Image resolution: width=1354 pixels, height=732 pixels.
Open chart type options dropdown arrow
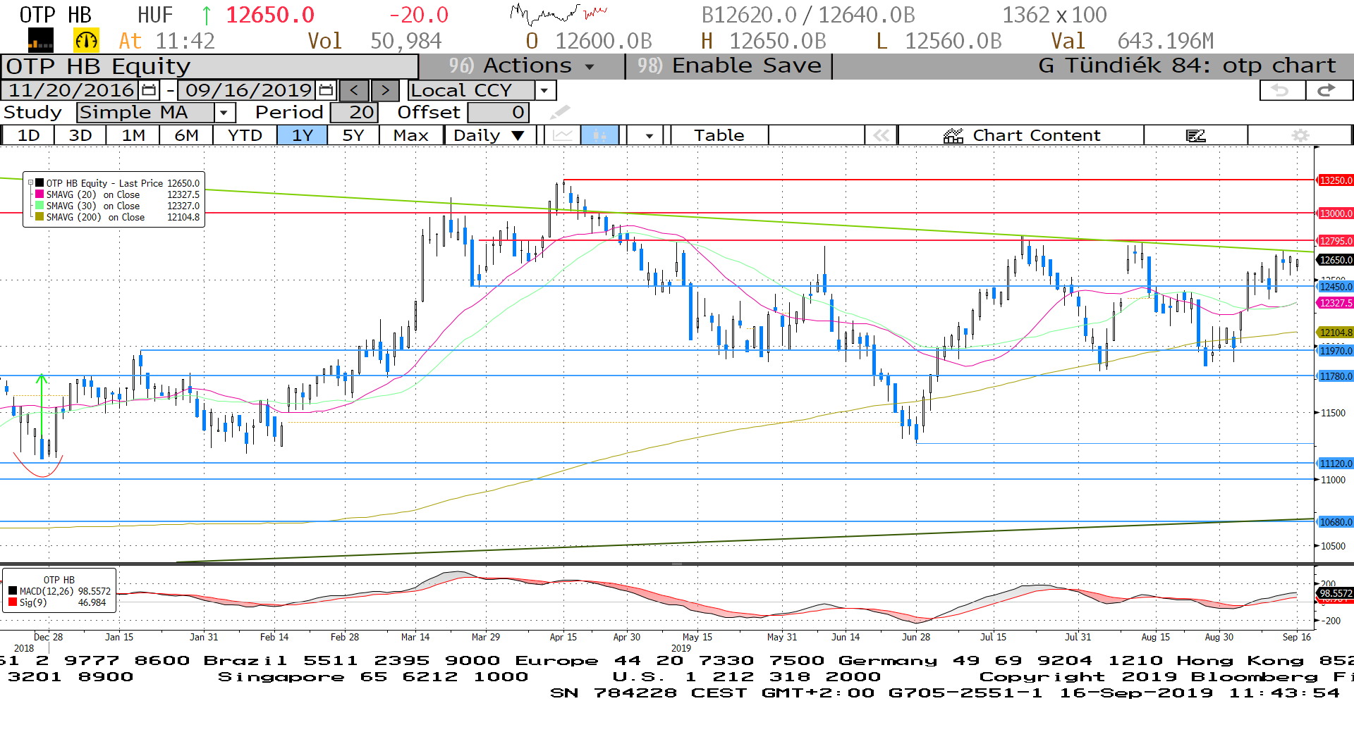point(649,135)
